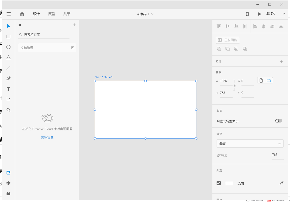The image size is (290, 202).
Task: Click the top-left artboard handle
Action: pos(95,81)
